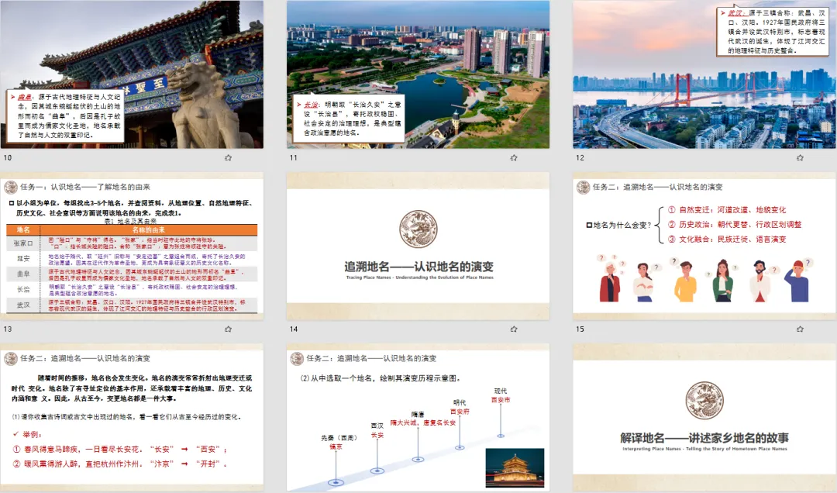Image resolution: width=837 pixels, height=493 pixels.
Task: Click the 汴京 → 开封 poetry example line
Action: (x=120, y=464)
